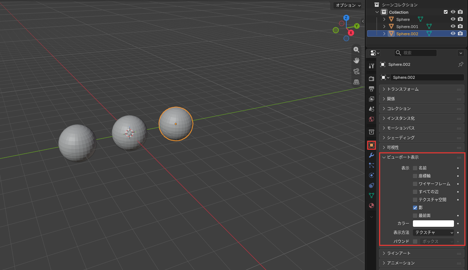Enable the ワイヤーフレーム checkbox
Image resolution: width=468 pixels, height=270 pixels.
pos(415,184)
